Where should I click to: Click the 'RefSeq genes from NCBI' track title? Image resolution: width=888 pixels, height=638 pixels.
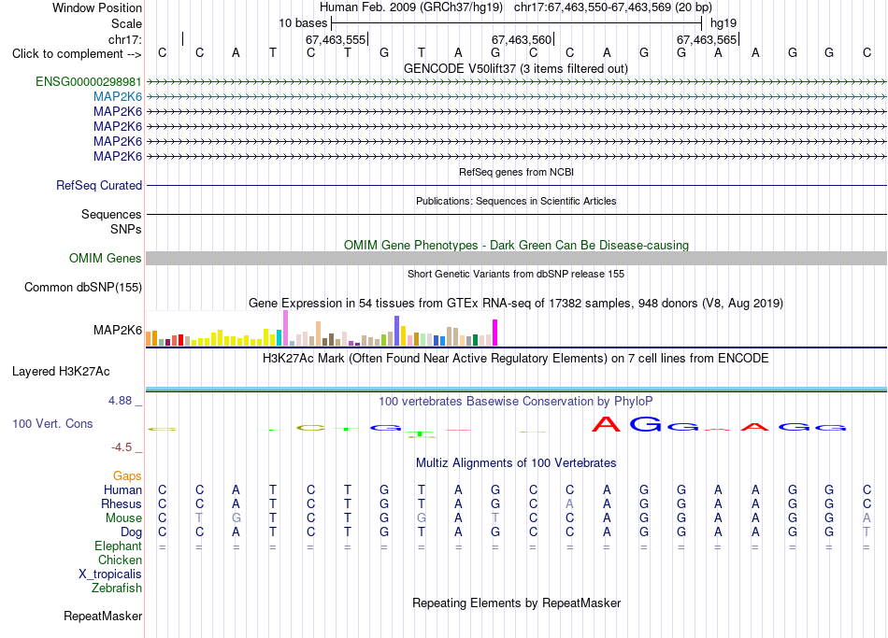pos(517,172)
